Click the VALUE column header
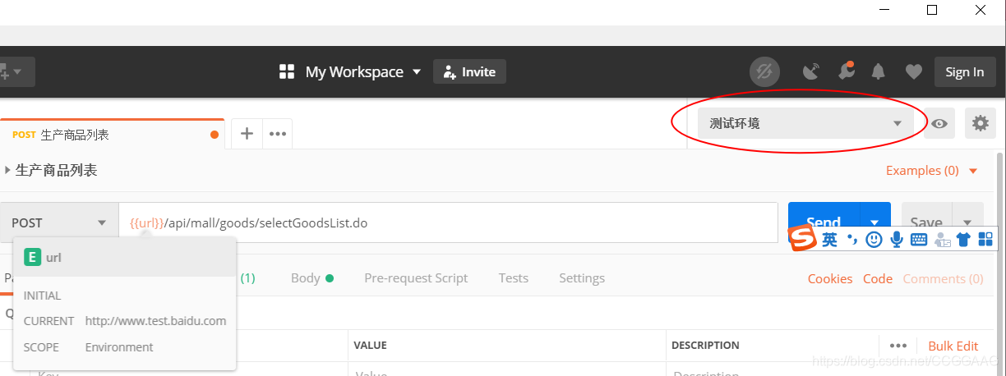1006x376 pixels. point(370,346)
